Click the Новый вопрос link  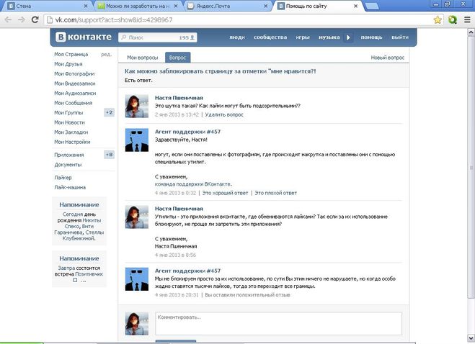(388, 57)
